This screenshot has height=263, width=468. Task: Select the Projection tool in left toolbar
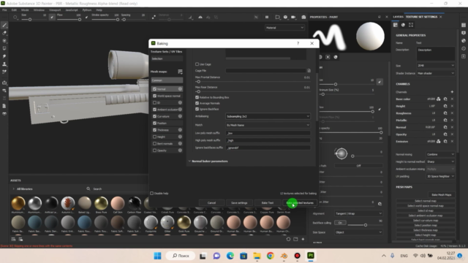tap(4, 41)
